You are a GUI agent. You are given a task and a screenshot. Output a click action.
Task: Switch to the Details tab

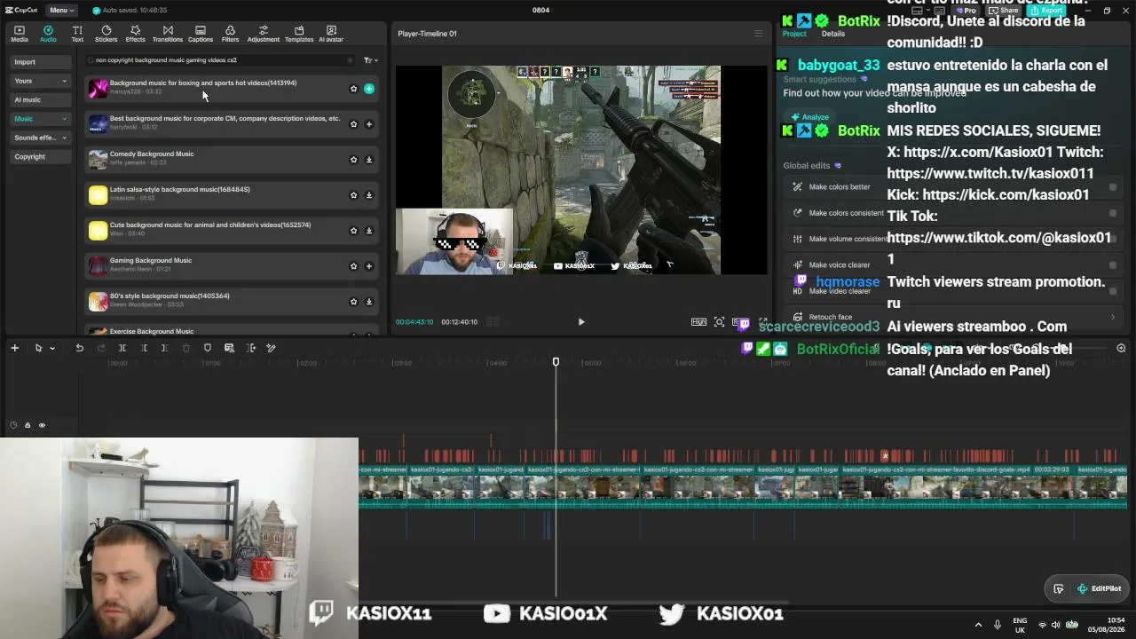833,34
